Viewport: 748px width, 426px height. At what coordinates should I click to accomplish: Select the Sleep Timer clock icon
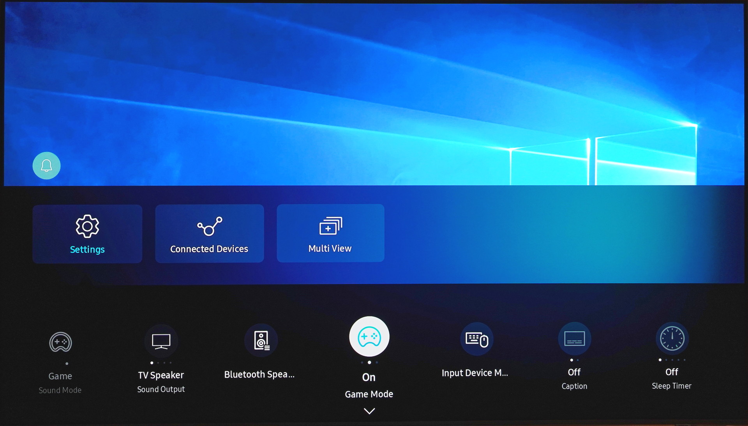672,338
